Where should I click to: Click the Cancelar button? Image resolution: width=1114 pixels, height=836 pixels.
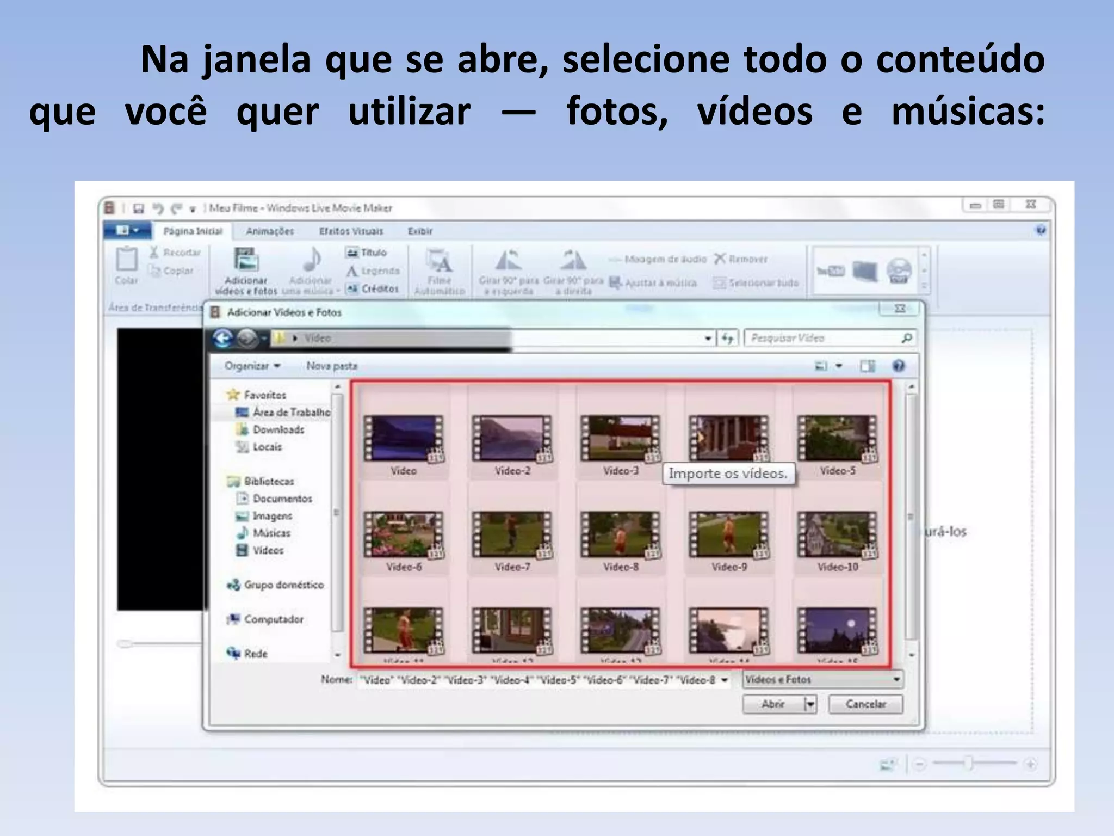[x=865, y=704]
